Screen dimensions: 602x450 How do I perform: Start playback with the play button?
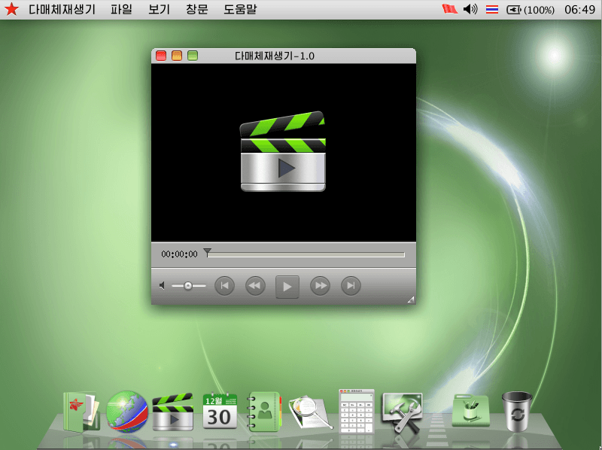(x=287, y=287)
